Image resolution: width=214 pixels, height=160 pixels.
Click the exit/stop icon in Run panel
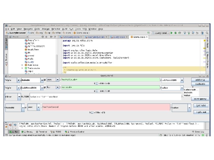(x=10, y=125)
